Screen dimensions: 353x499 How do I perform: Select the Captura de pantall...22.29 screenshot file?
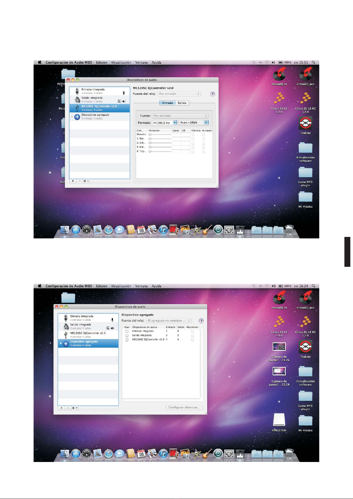click(279, 371)
